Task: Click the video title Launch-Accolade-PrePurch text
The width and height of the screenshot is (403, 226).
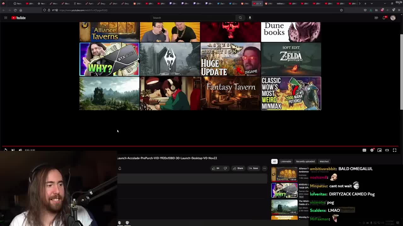Action: [167, 158]
